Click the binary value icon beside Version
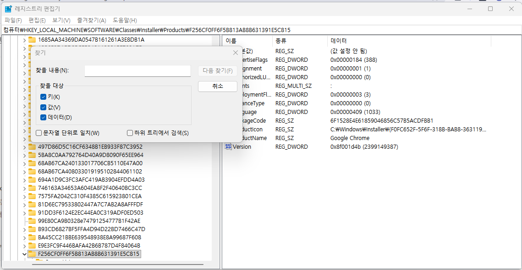 pyautogui.click(x=228, y=146)
